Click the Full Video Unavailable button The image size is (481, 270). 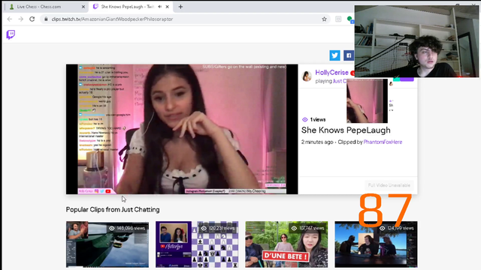(x=389, y=185)
